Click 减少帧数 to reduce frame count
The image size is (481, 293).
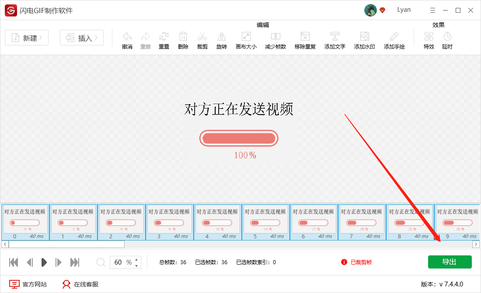click(275, 39)
